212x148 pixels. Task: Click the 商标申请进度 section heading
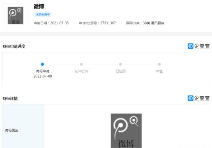point(14,47)
